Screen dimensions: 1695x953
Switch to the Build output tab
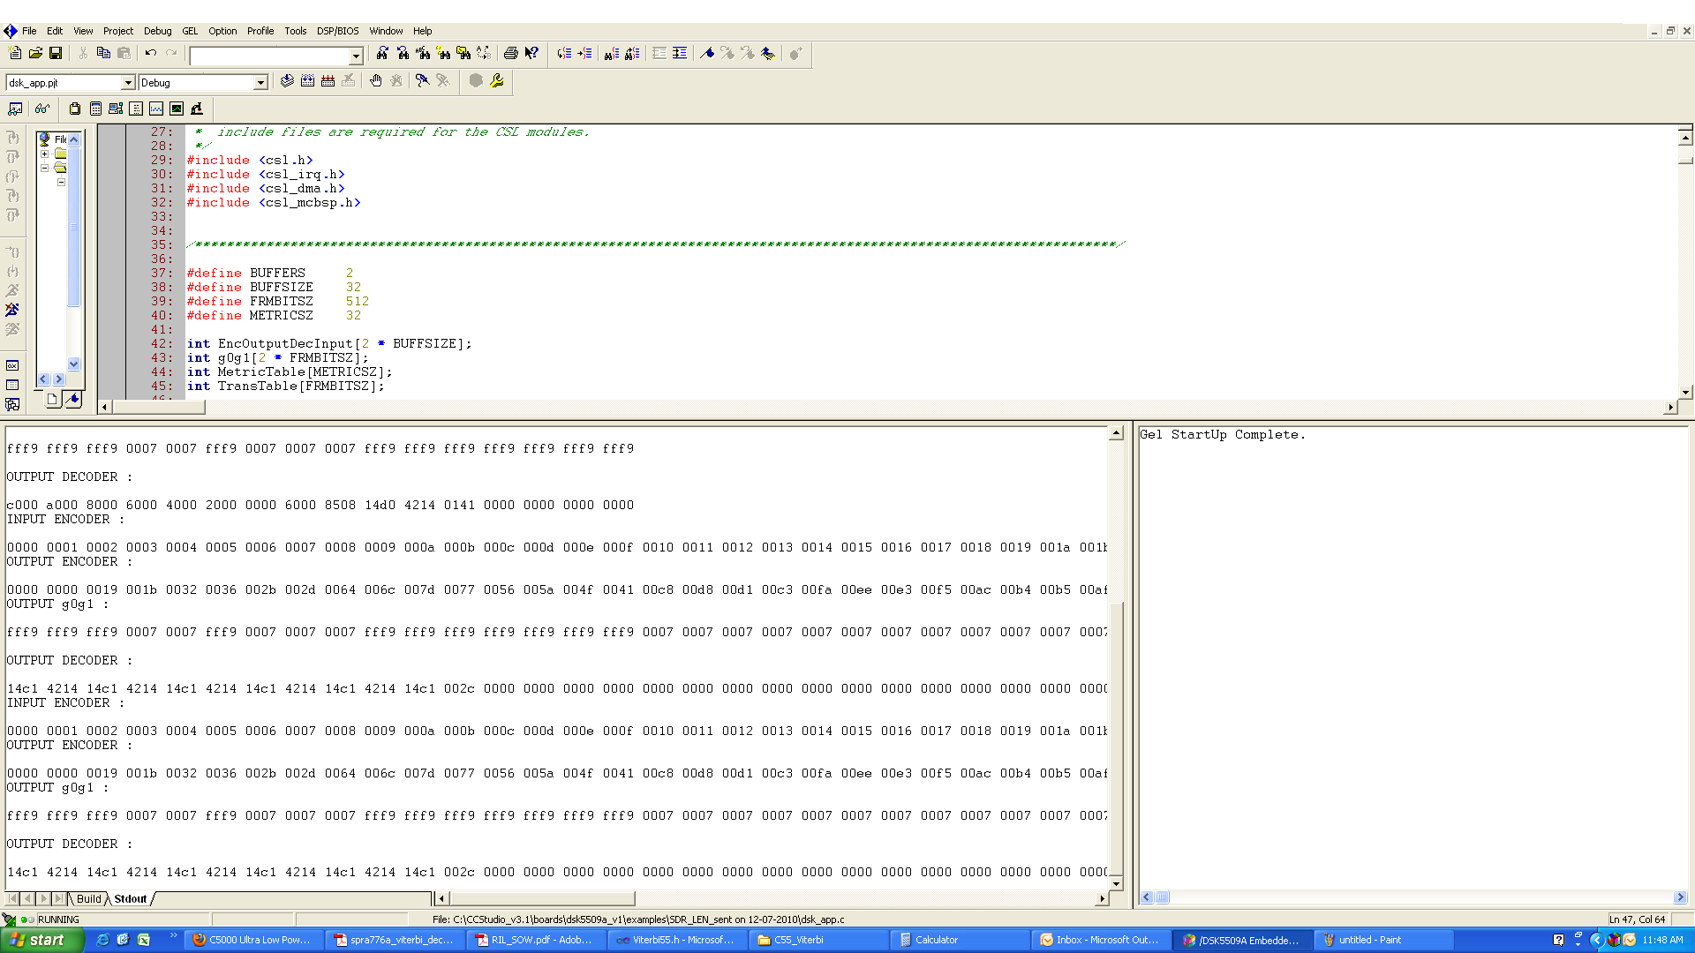[88, 899]
